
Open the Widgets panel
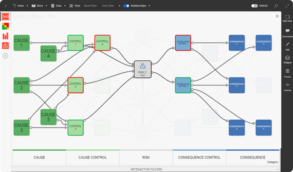(x=287, y=59)
